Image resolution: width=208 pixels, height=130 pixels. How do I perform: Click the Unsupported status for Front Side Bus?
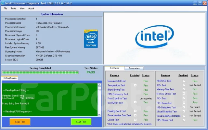pyautogui.click(x=146, y=98)
